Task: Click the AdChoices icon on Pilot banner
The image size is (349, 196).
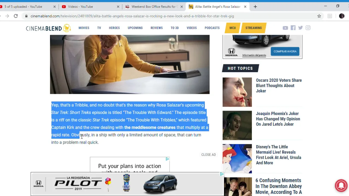Action: (x=222, y=174)
